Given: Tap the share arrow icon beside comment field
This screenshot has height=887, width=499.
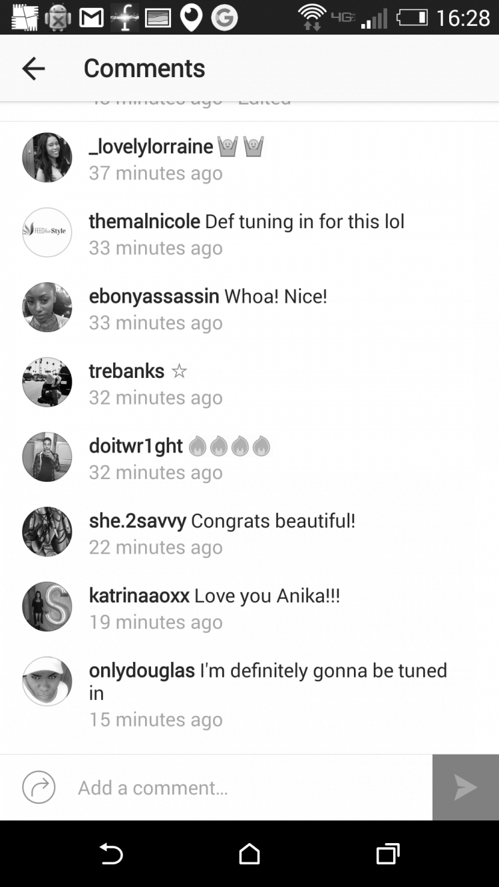Looking at the screenshot, I should point(39,787).
